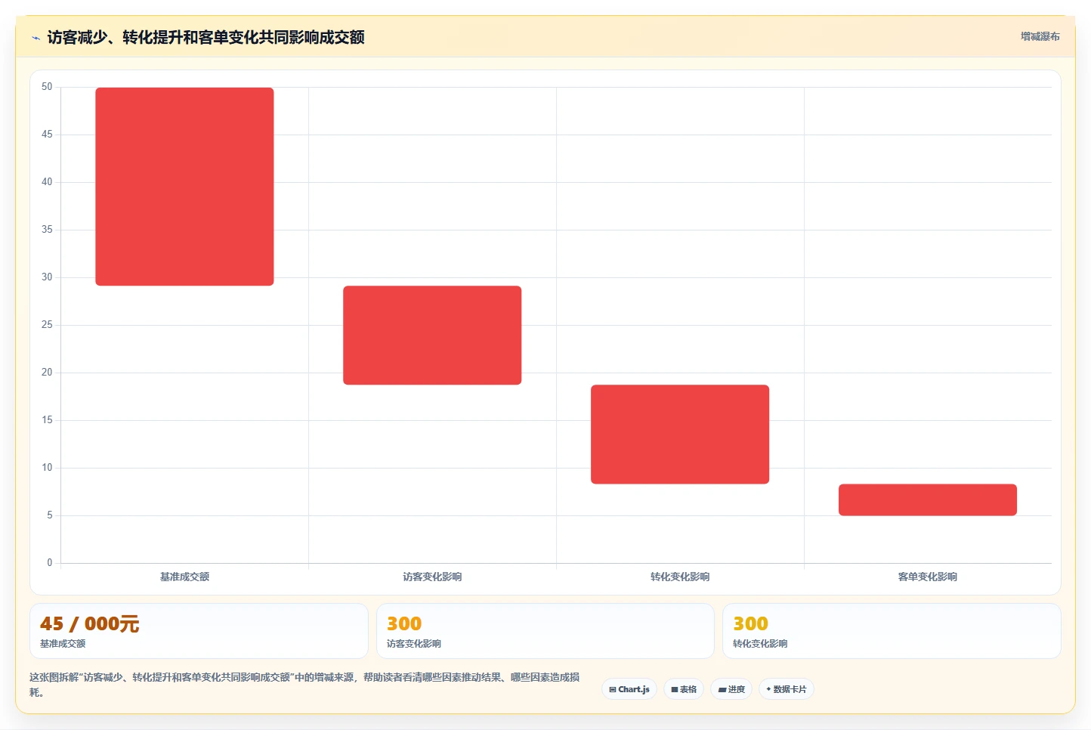Click the 进度 tag chip
The width and height of the screenshot is (1091, 730).
tap(731, 689)
